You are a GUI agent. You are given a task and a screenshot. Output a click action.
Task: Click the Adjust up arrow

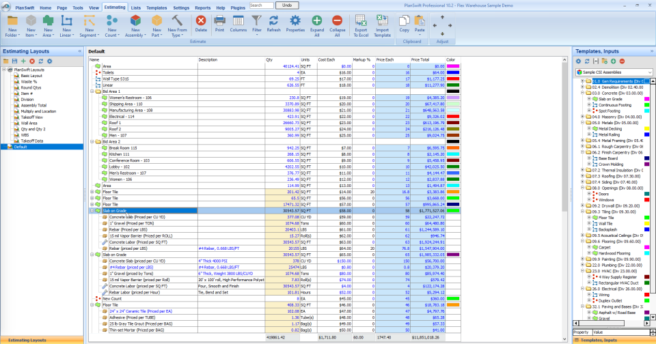[x=442, y=17]
